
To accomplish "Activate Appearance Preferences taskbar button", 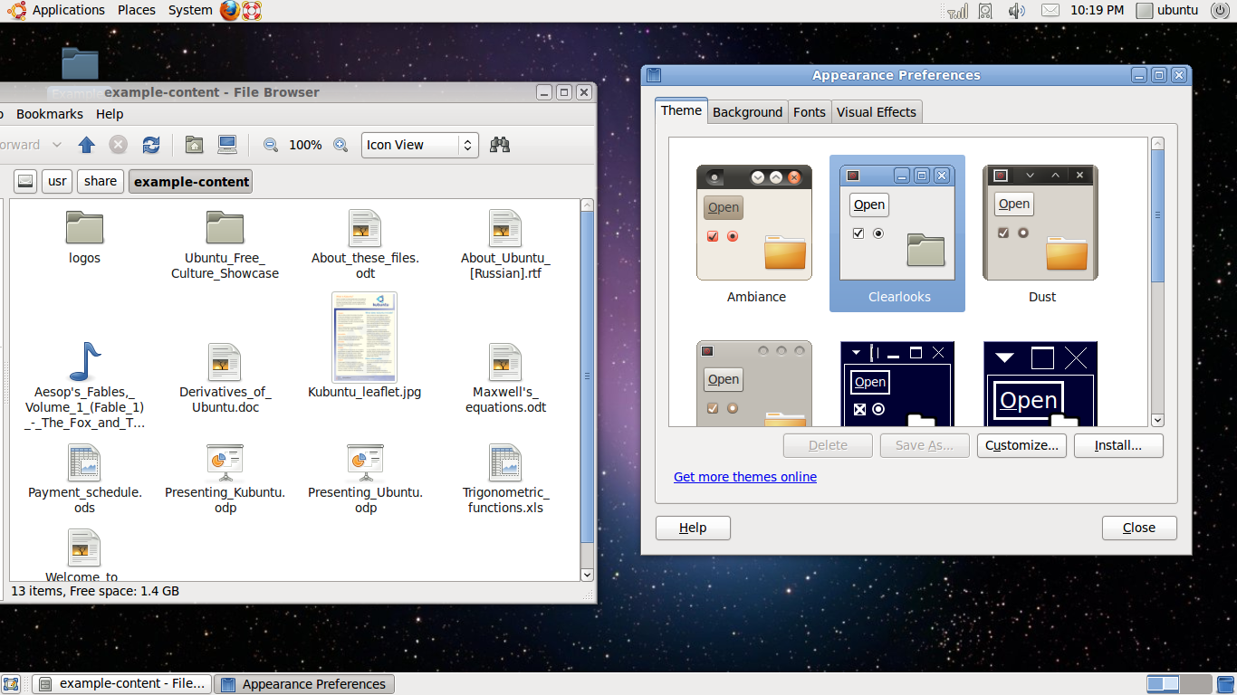I will pos(305,684).
